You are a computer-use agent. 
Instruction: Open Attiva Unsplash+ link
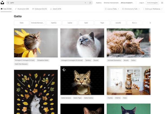127,3
